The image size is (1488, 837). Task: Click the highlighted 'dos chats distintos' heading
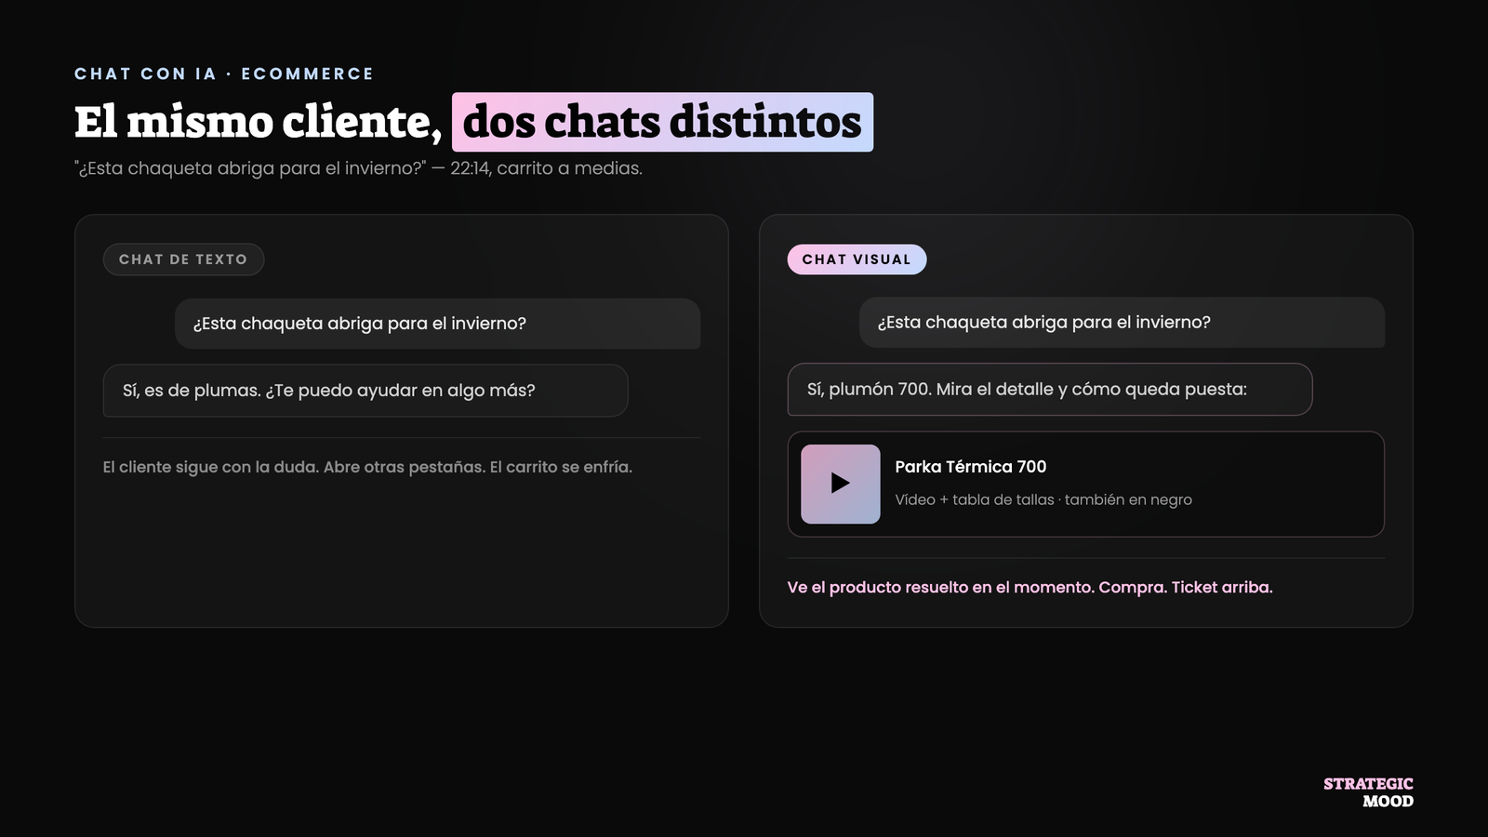662,122
